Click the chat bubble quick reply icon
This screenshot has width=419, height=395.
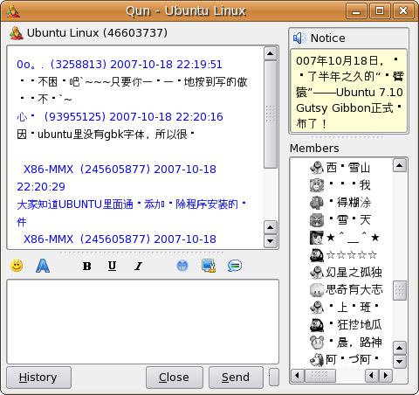(235, 266)
